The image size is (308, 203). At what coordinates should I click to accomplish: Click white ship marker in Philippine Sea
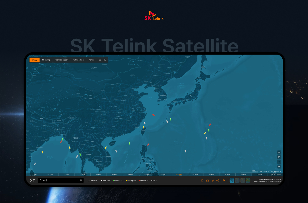coord(185,151)
